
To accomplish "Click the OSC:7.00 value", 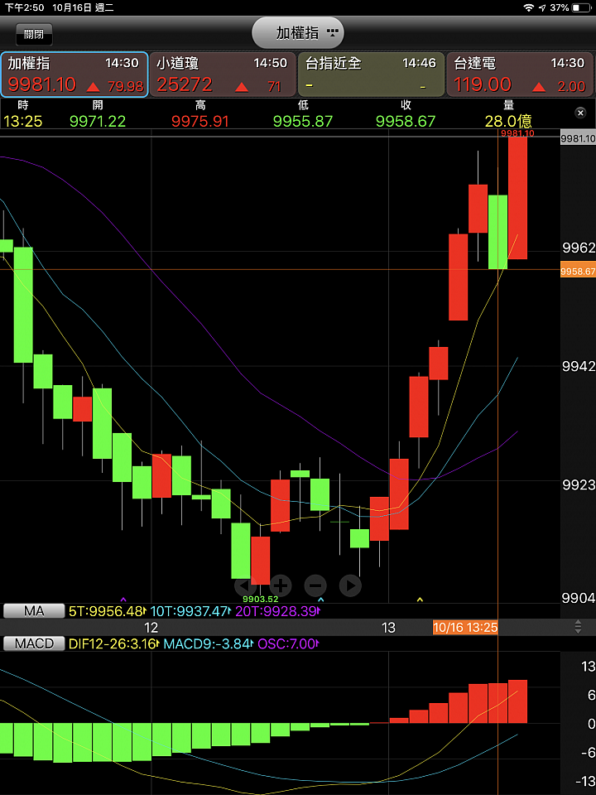I will coord(288,644).
